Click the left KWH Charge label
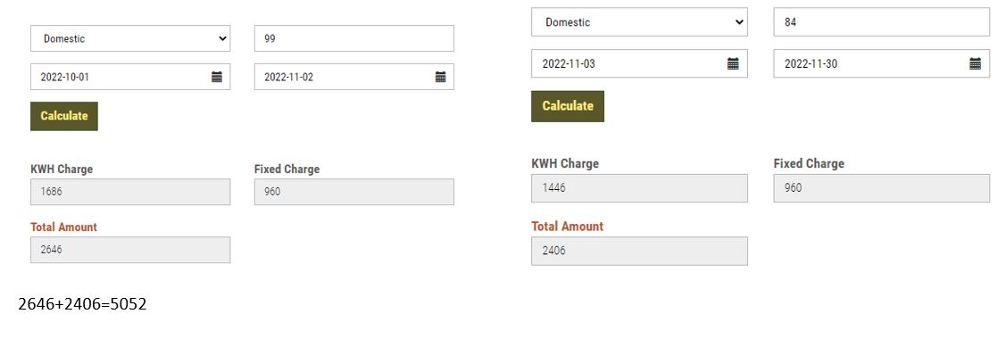Screen dimensions: 1006x347 coord(62,169)
